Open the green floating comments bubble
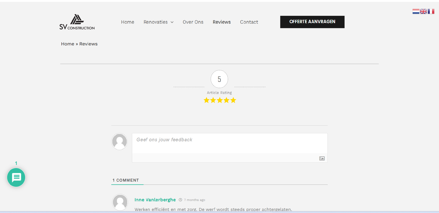The height and width of the screenshot is (213, 439). [x=16, y=177]
